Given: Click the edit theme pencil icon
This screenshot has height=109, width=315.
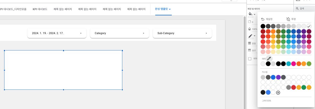Looking at the screenshot, I should [x=269, y=59].
